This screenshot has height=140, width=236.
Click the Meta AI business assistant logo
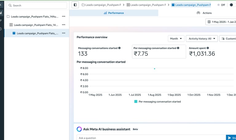tap(79, 129)
